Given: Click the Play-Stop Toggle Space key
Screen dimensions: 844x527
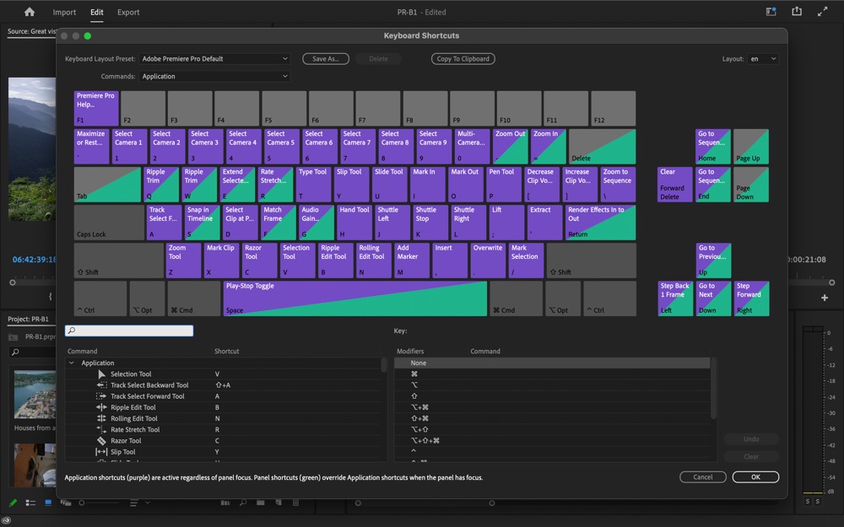Looking at the screenshot, I should 355,298.
